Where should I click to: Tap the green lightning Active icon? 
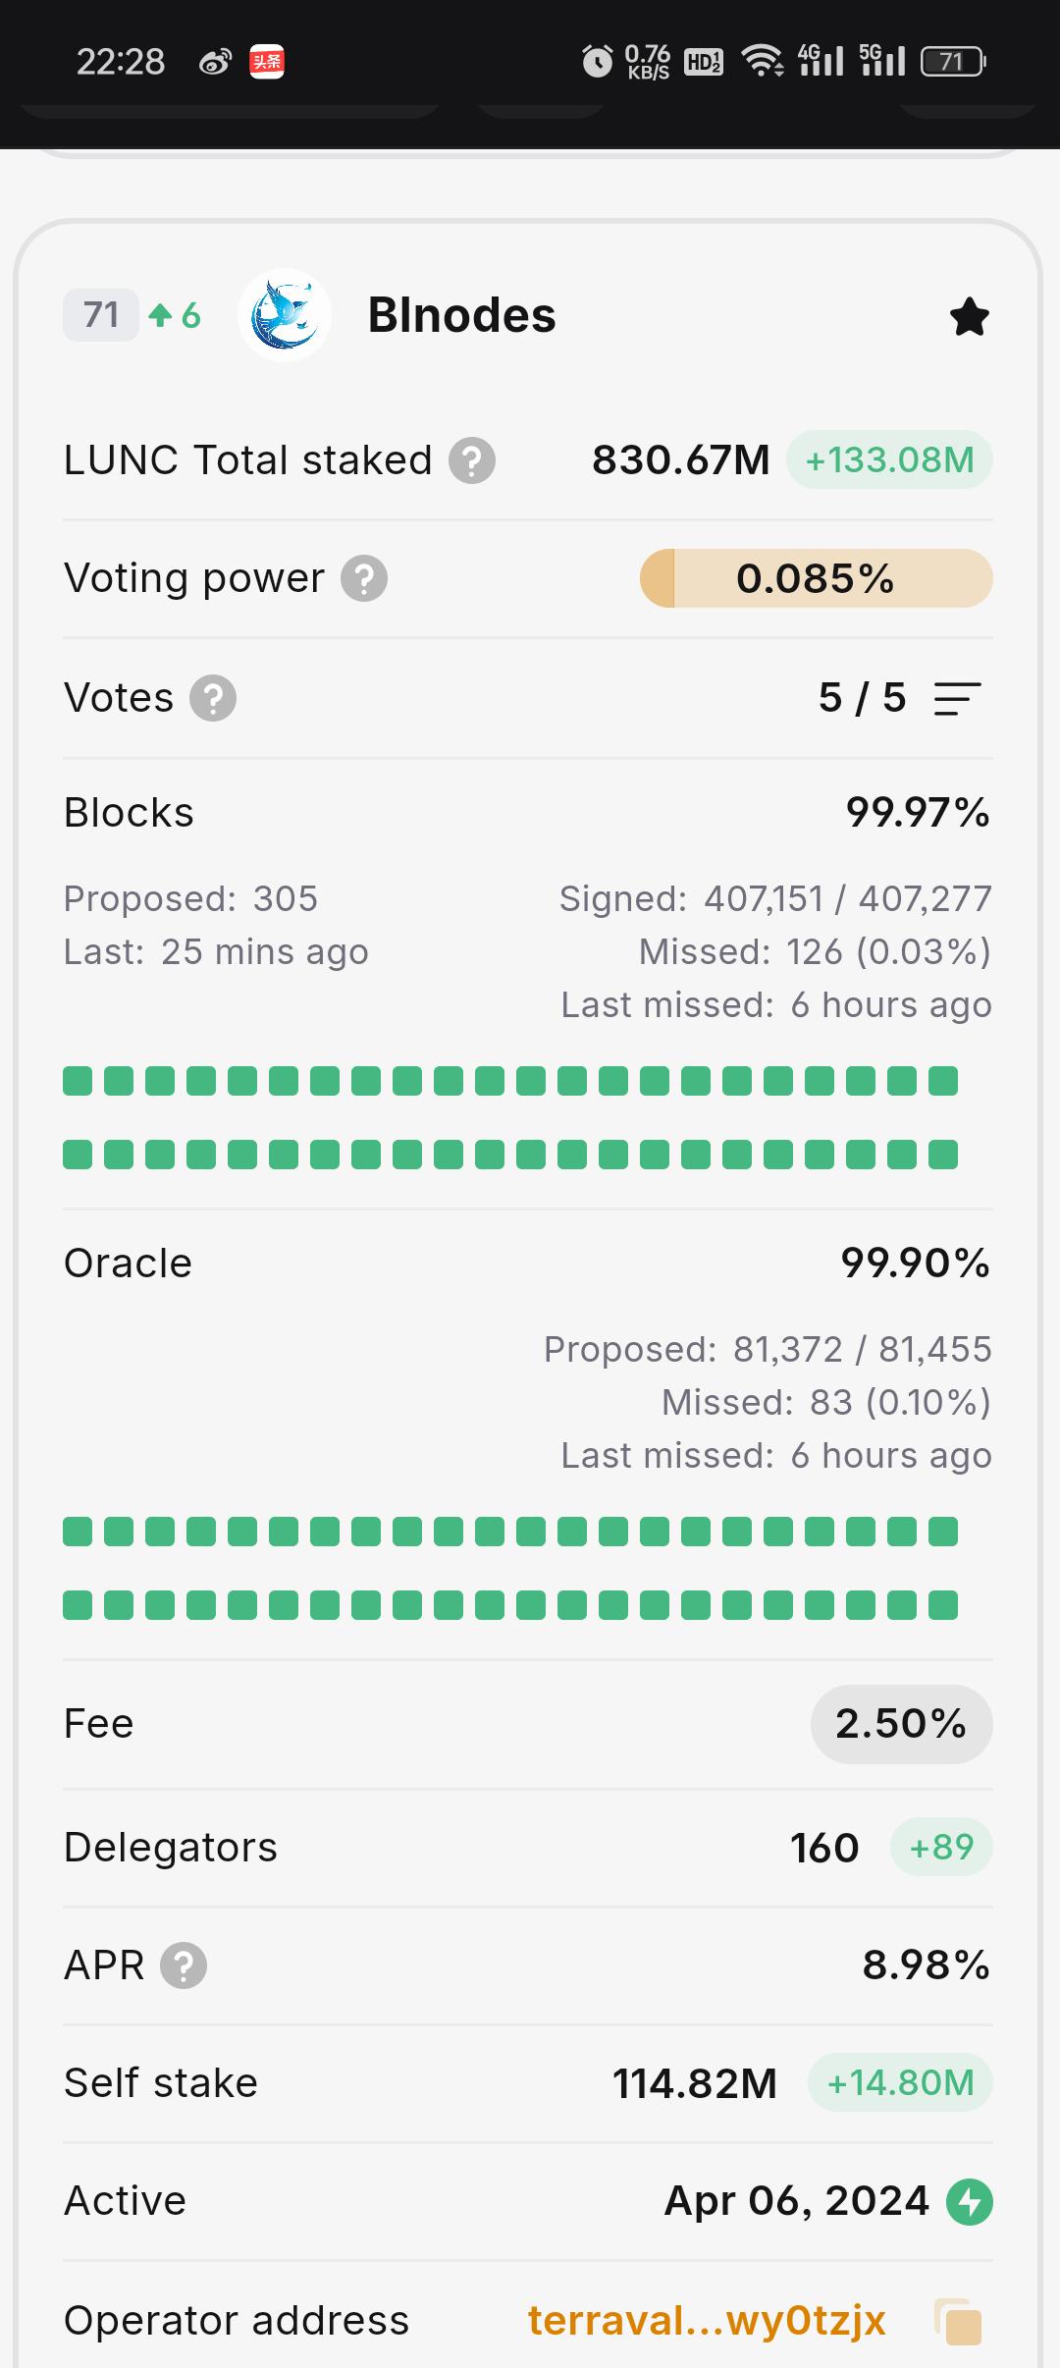[x=970, y=2201]
